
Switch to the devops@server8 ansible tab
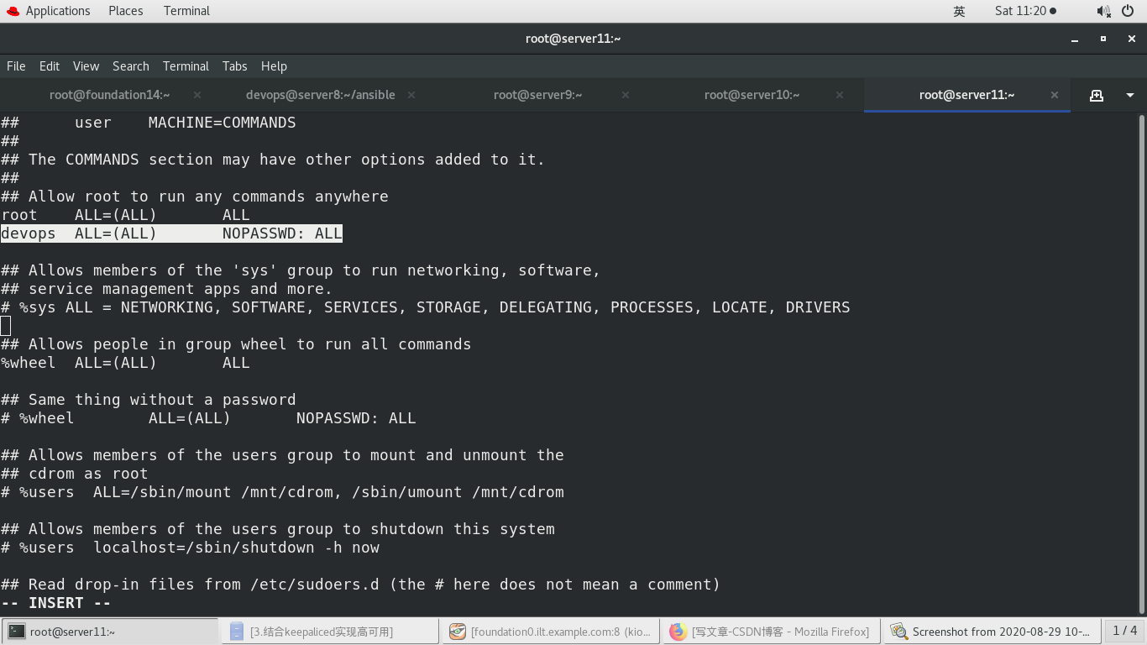320,95
